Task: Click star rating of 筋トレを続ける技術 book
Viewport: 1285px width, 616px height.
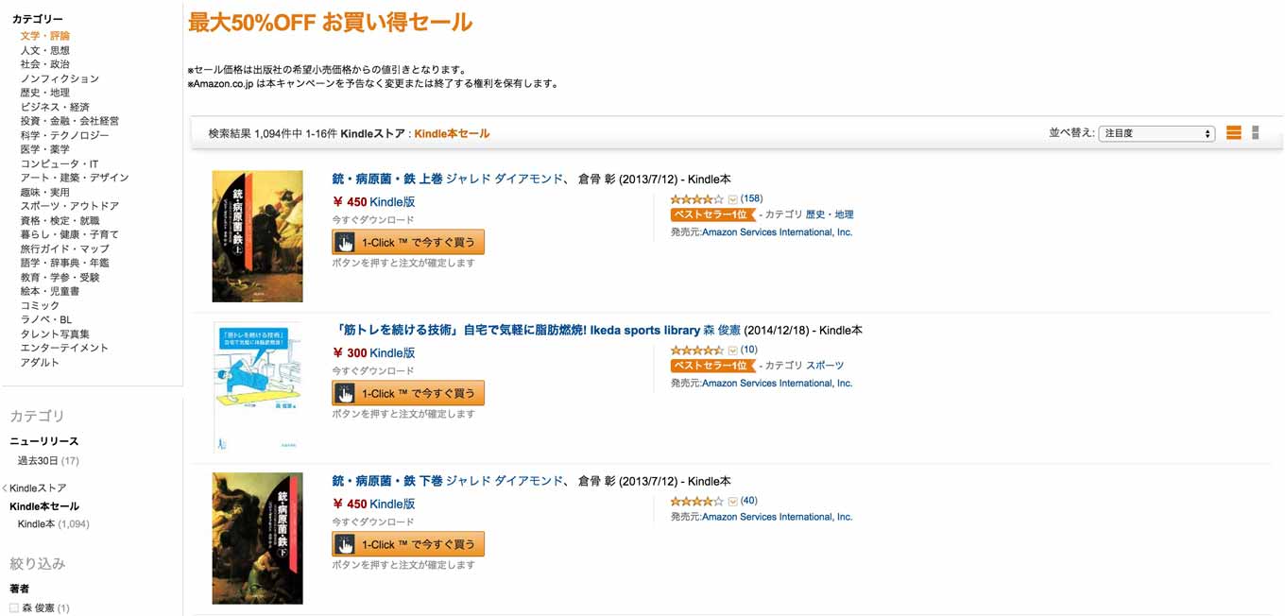Action: coord(697,350)
